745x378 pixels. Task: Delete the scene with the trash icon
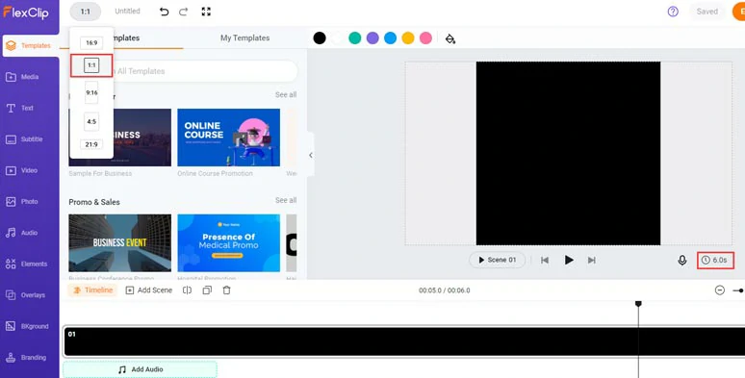tap(226, 290)
